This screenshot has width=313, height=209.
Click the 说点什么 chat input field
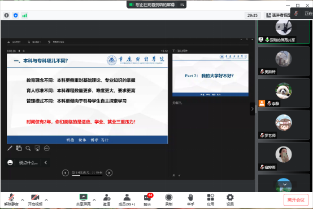pos(28,163)
